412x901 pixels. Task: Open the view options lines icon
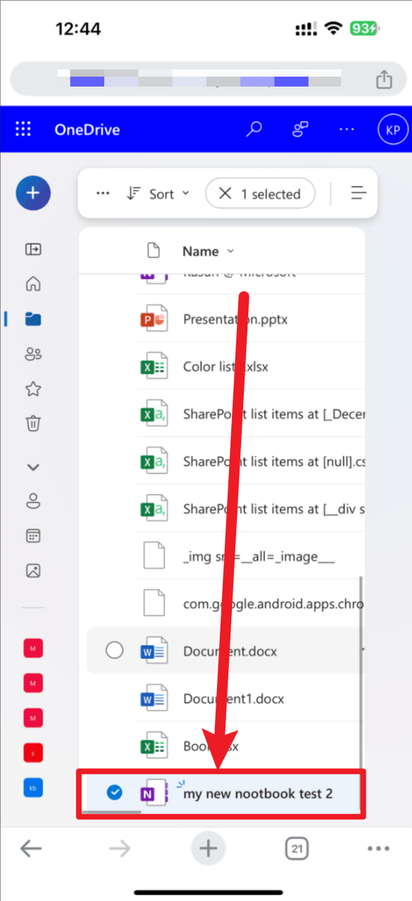(359, 193)
